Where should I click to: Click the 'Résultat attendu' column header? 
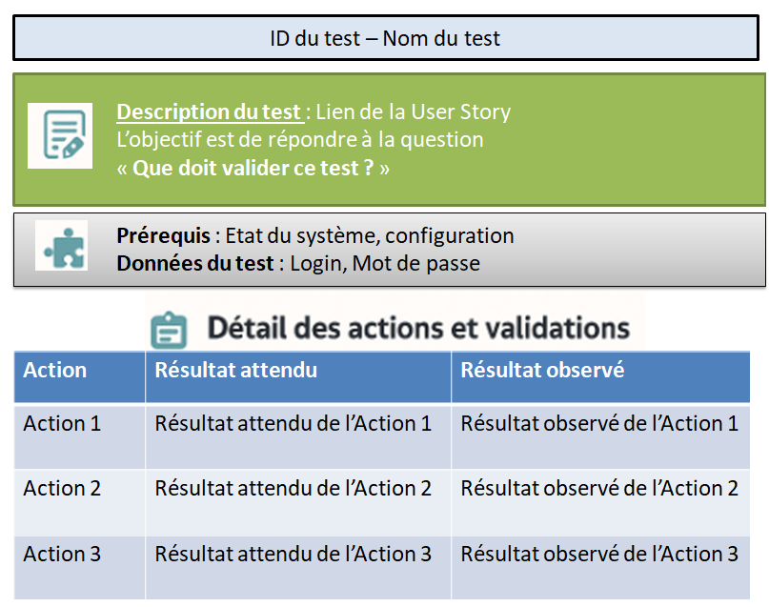point(298,376)
